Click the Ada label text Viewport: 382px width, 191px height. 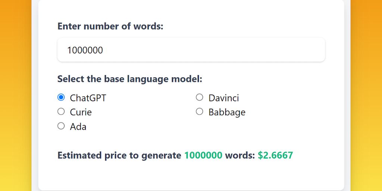[x=78, y=127]
